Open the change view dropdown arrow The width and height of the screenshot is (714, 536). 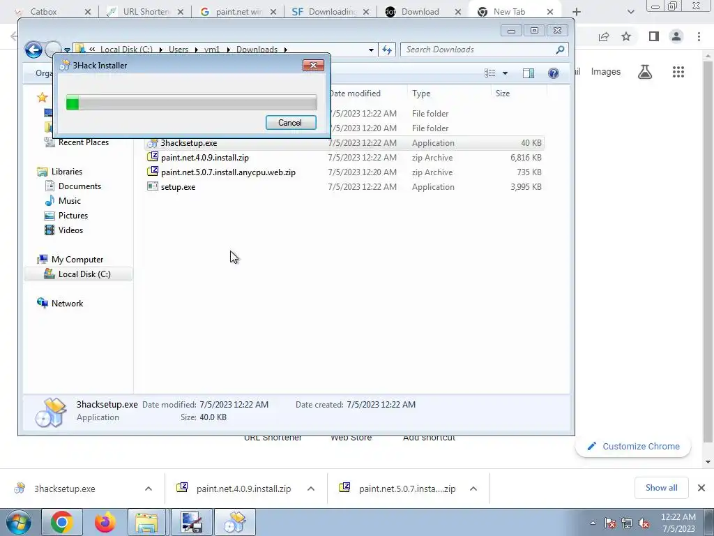click(x=505, y=73)
